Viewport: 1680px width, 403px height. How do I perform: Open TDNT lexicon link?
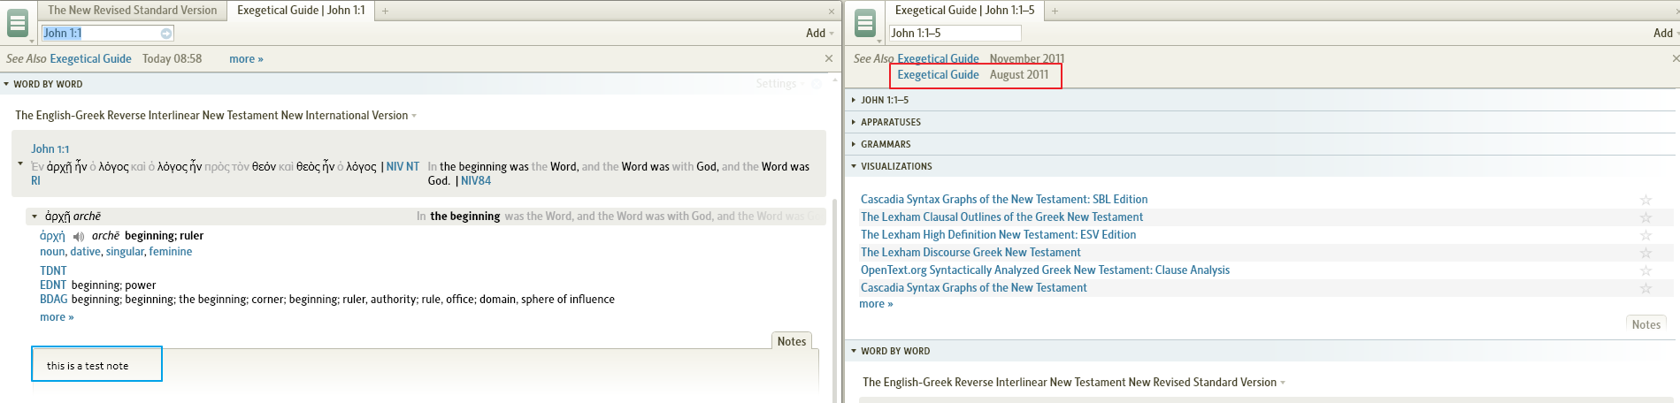coord(53,271)
